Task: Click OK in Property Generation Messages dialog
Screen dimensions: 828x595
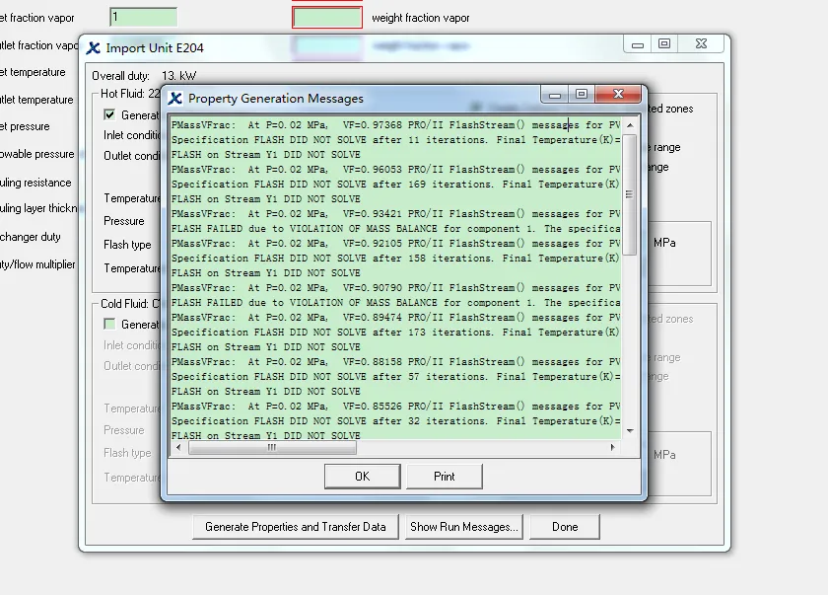Action: 363,477
